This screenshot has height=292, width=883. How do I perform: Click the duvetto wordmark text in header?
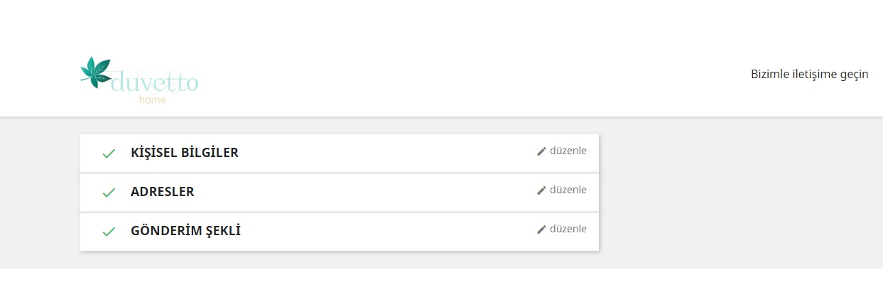(155, 82)
